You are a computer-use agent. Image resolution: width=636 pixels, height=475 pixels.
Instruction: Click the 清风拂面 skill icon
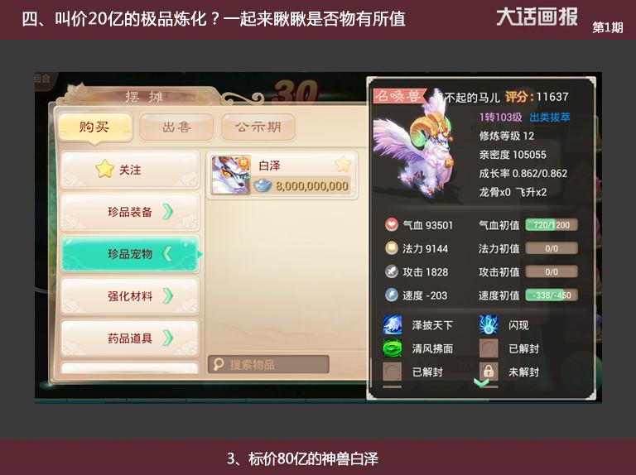[x=393, y=348]
